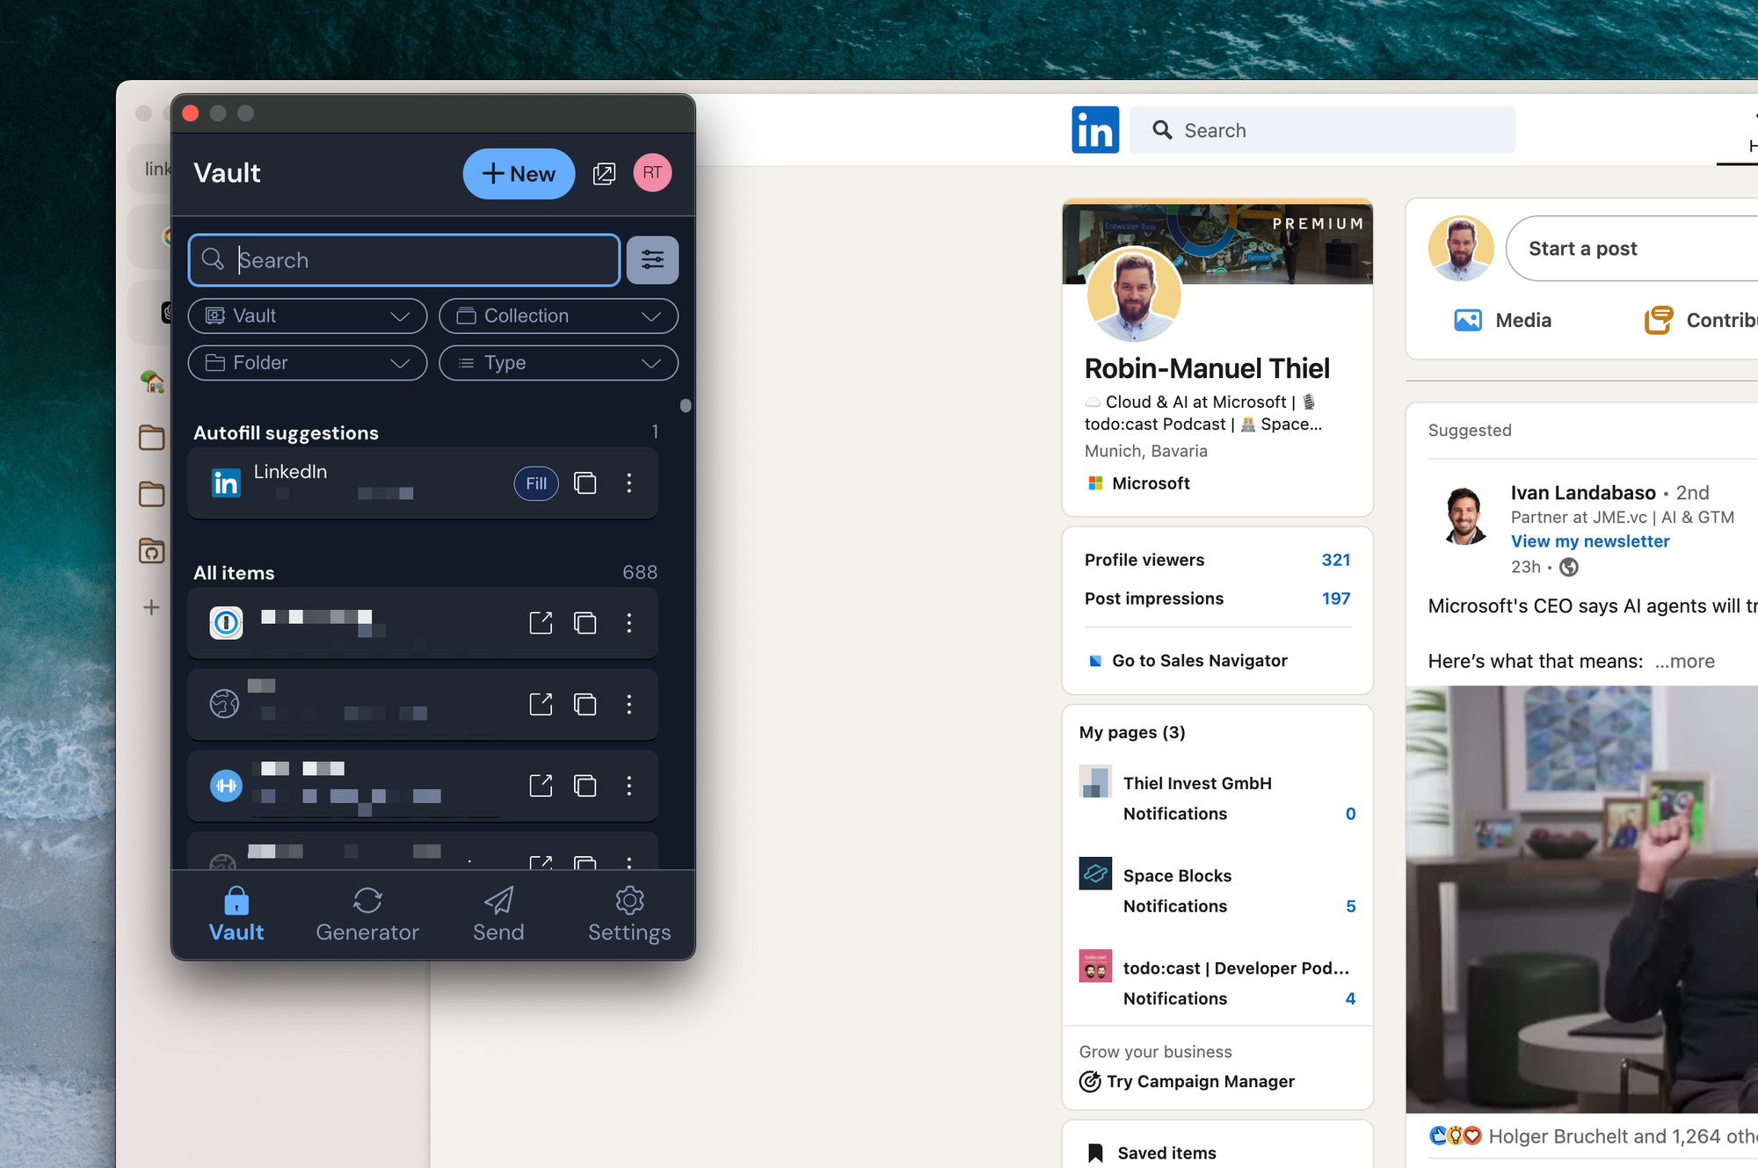Click the house icon in browser sidebar

pos(151,381)
